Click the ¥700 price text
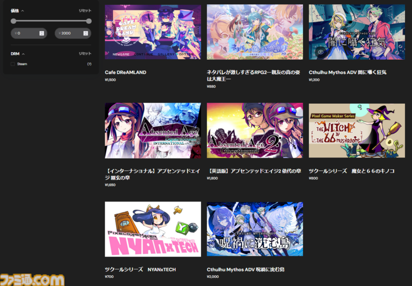 109,276
